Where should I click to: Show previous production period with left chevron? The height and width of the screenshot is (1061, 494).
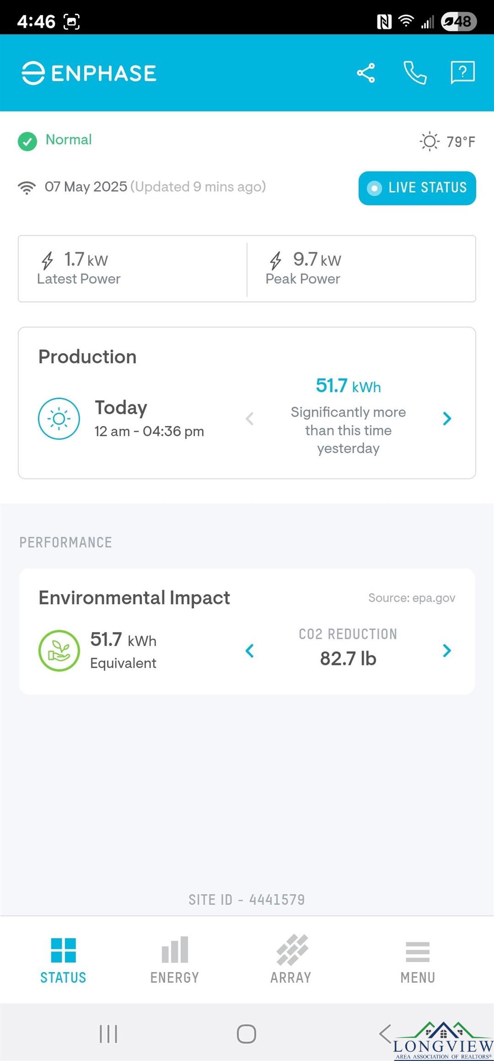[250, 419]
